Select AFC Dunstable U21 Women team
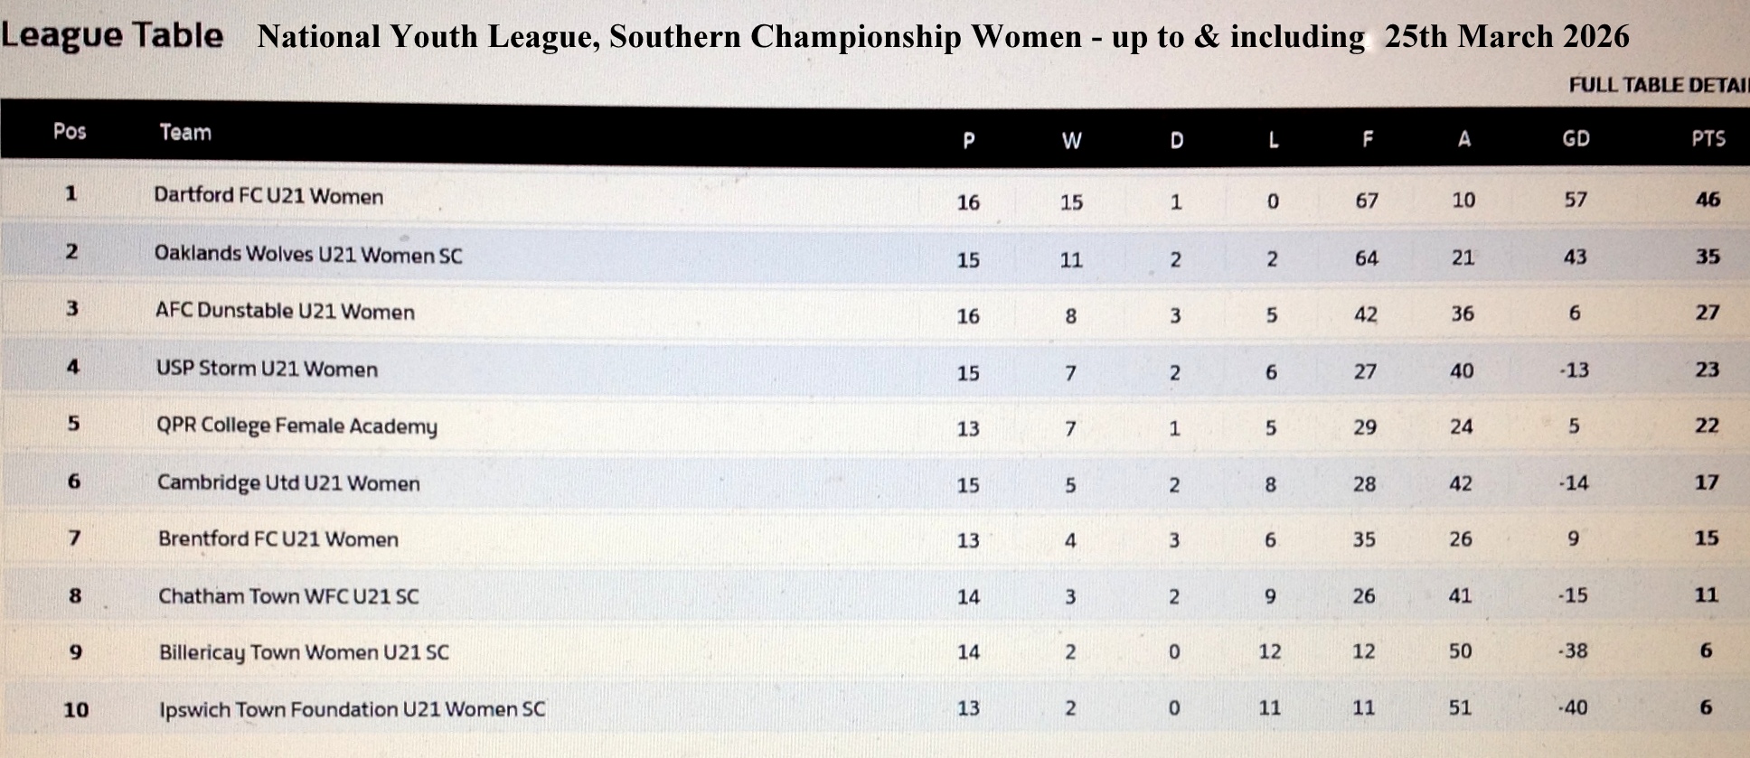Viewport: 1750px width, 758px height. [285, 312]
